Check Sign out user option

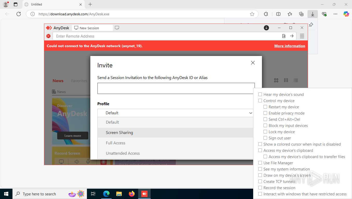pyautogui.click(x=265, y=138)
